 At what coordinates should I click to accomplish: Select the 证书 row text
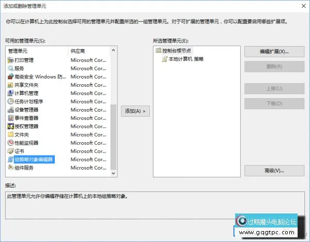tap(19, 152)
